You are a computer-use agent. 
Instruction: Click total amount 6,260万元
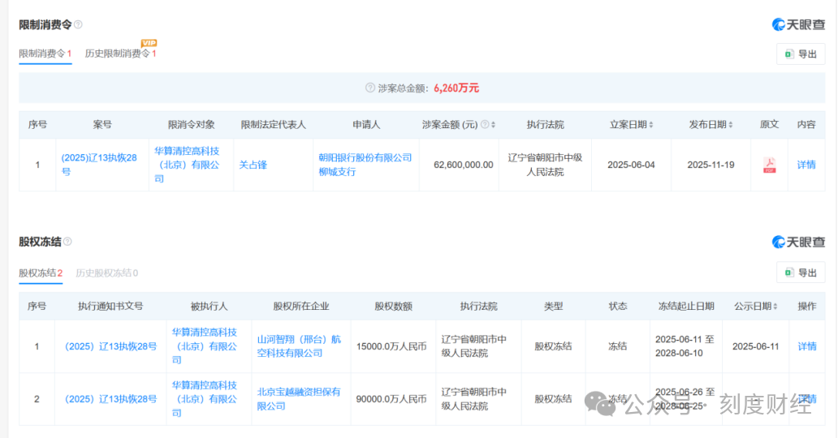pyautogui.click(x=456, y=88)
